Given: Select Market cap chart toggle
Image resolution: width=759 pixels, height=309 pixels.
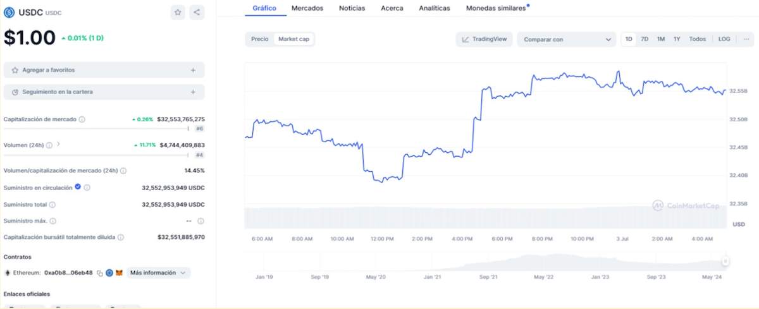Looking at the screenshot, I should click(x=294, y=39).
